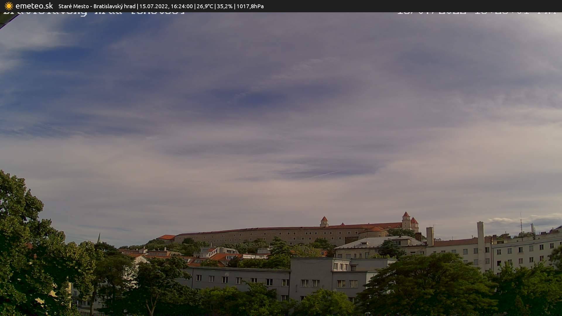Select the Staré Mesto - Bratislavský hrad header
This screenshot has width=562, height=316.
click(x=97, y=6)
